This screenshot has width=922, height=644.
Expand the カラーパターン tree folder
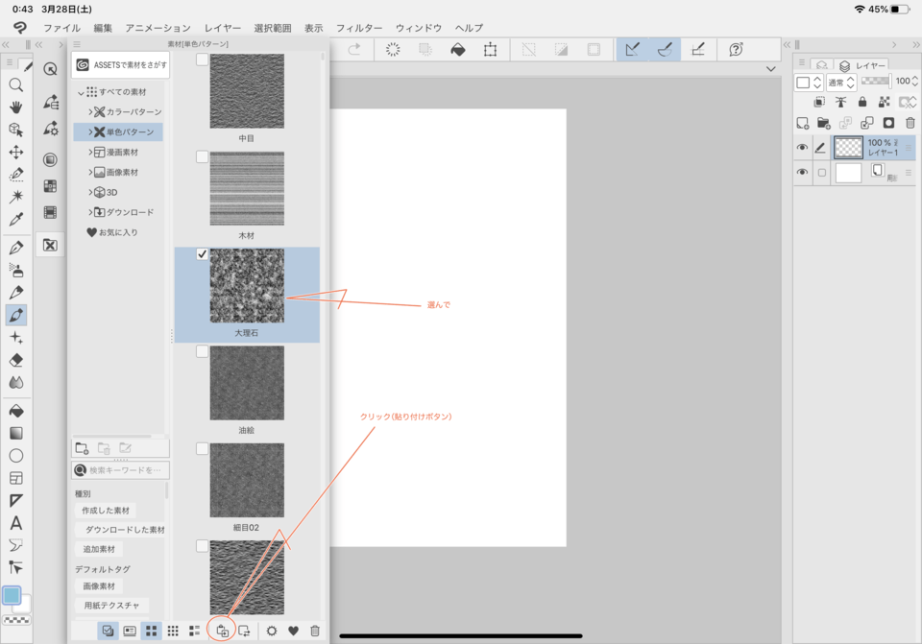pyautogui.click(x=90, y=112)
